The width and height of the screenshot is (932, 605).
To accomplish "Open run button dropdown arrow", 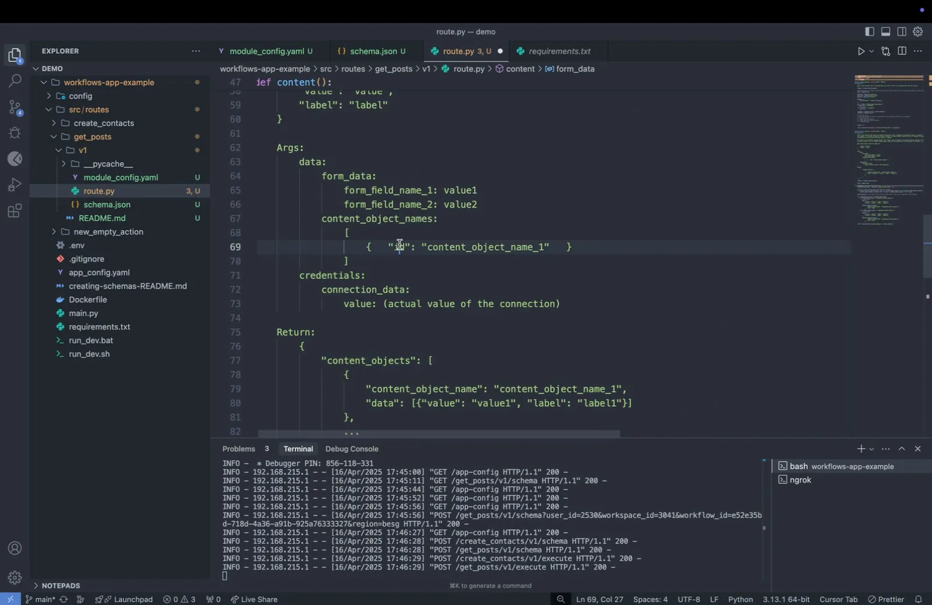I will pyautogui.click(x=871, y=51).
